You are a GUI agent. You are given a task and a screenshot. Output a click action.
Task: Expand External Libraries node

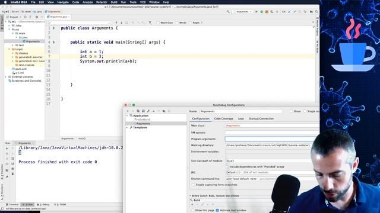[x=5, y=77]
